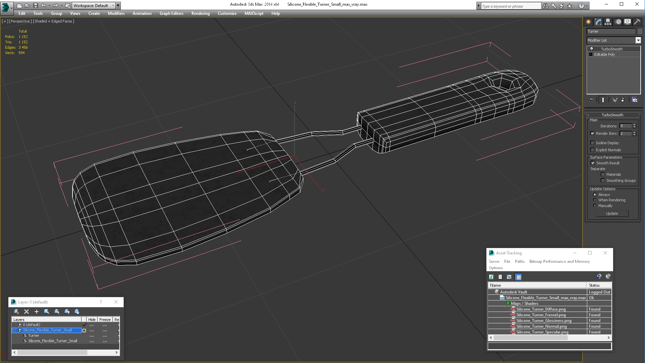645x363 pixels.
Task: Click the Update button in TurboSmooth
Action: click(612, 213)
